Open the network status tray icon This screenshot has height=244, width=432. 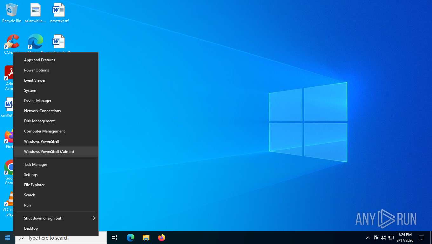coord(391,238)
